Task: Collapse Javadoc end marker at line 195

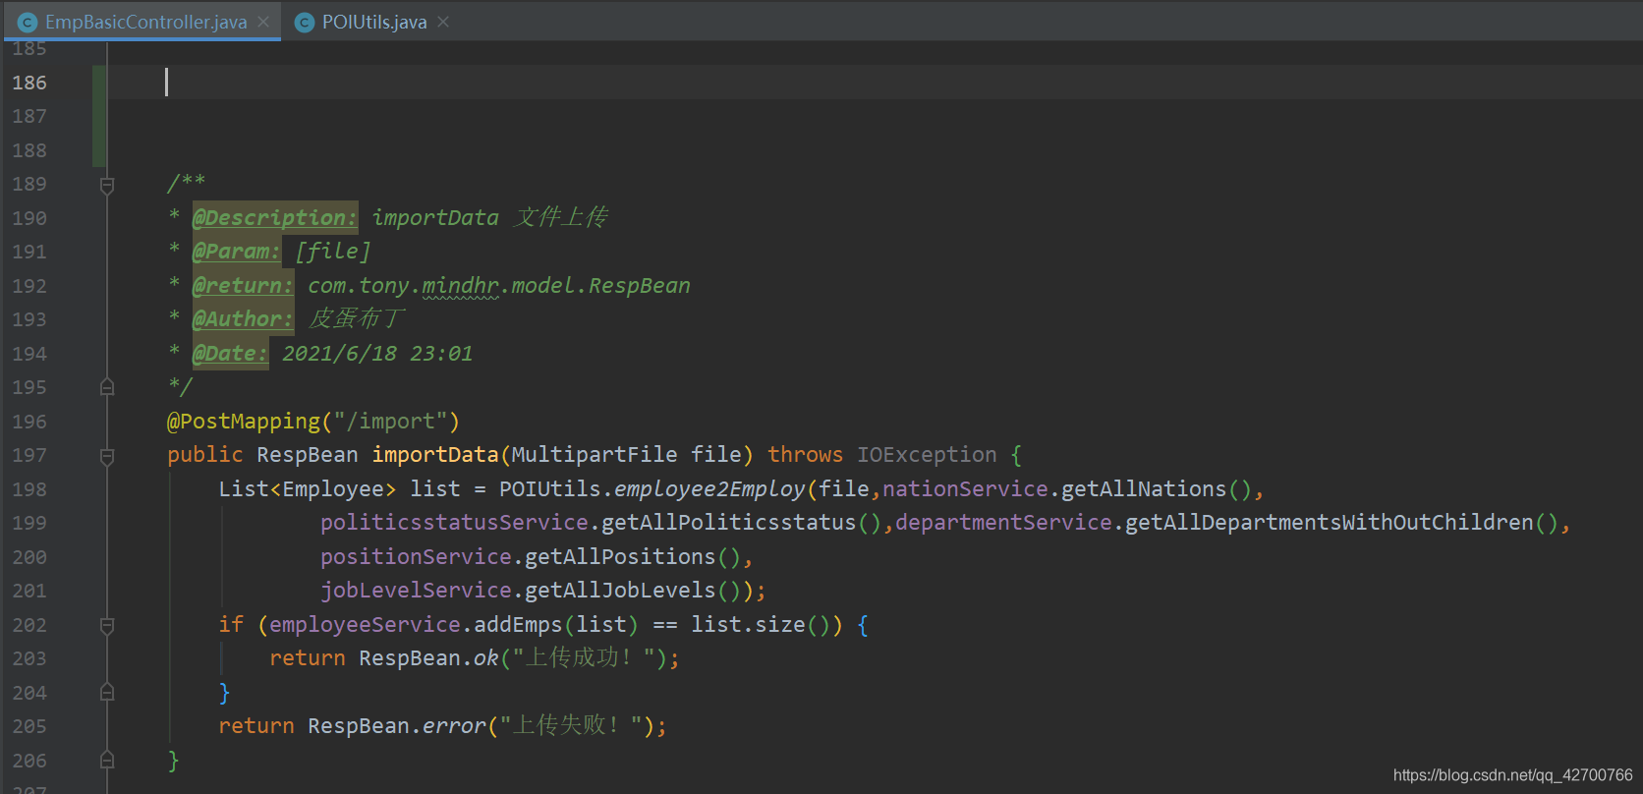Action: [x=107, y=387]
